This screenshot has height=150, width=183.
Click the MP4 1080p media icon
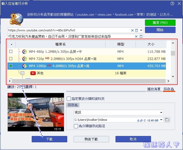point(25,66)
